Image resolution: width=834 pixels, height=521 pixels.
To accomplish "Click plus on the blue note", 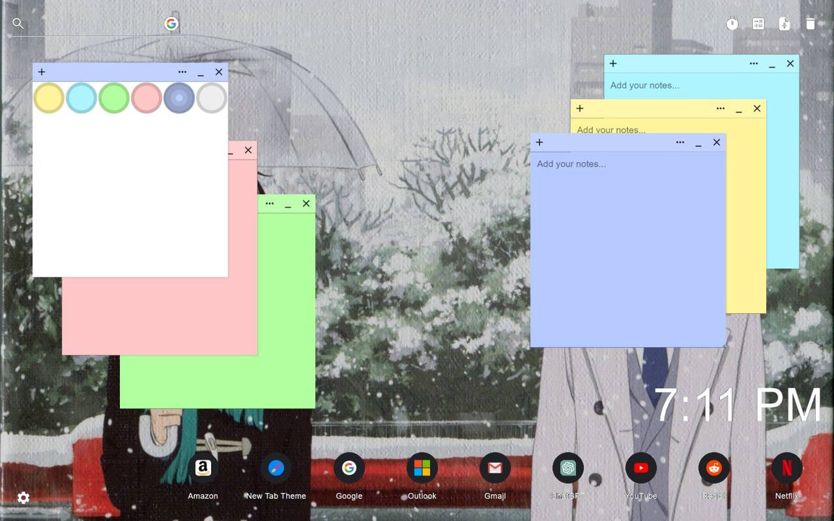I will [x=539, y=143].
